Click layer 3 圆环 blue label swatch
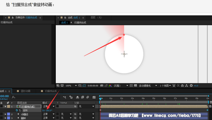The width and height of the screenshot is (212, 120). [8, 118]
